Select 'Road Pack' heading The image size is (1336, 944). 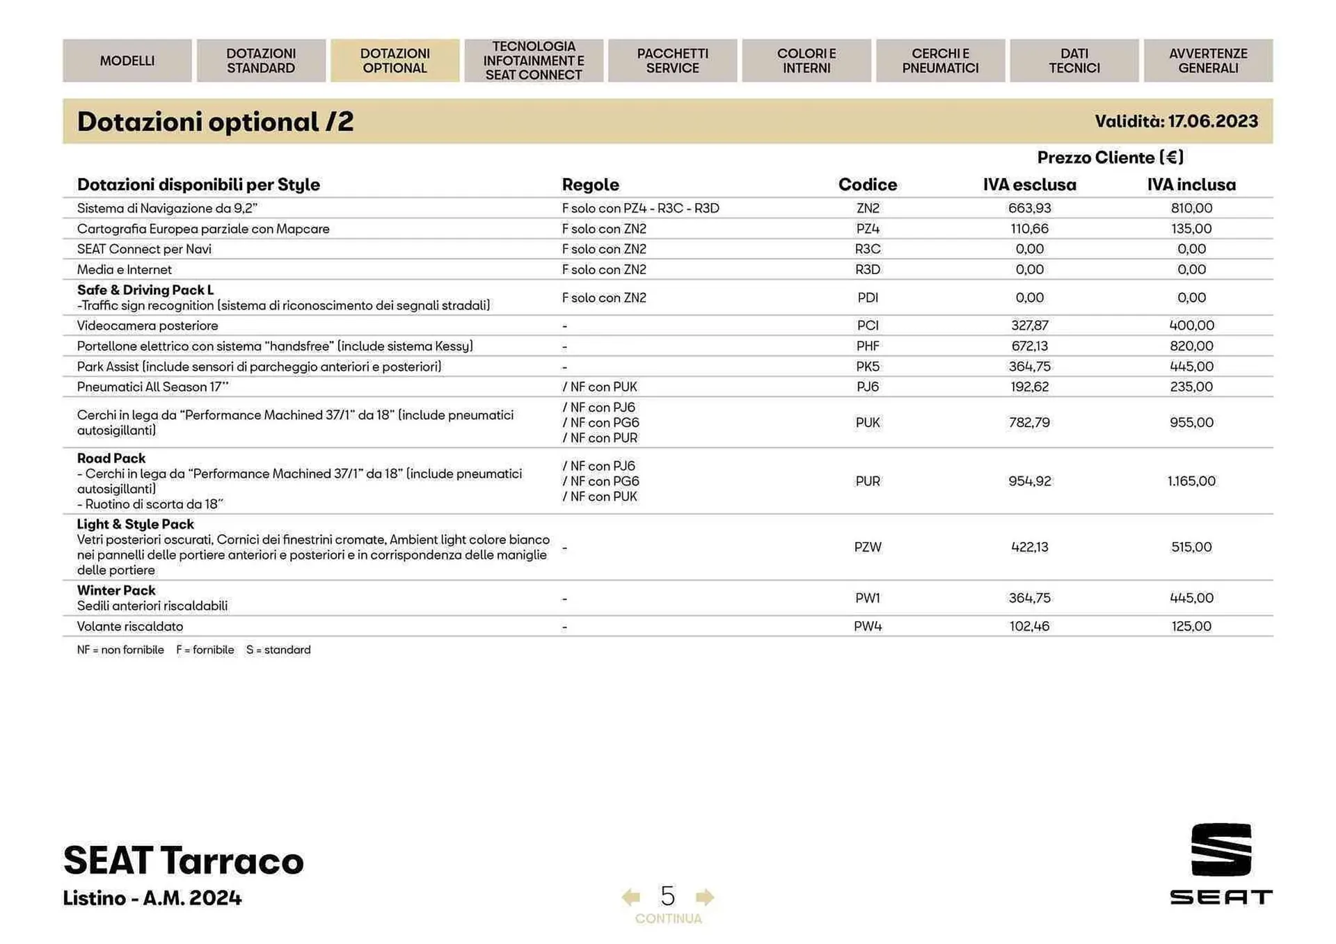tap(111, 458)
